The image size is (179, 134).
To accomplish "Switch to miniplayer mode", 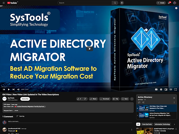I will (x=166, y=89).
